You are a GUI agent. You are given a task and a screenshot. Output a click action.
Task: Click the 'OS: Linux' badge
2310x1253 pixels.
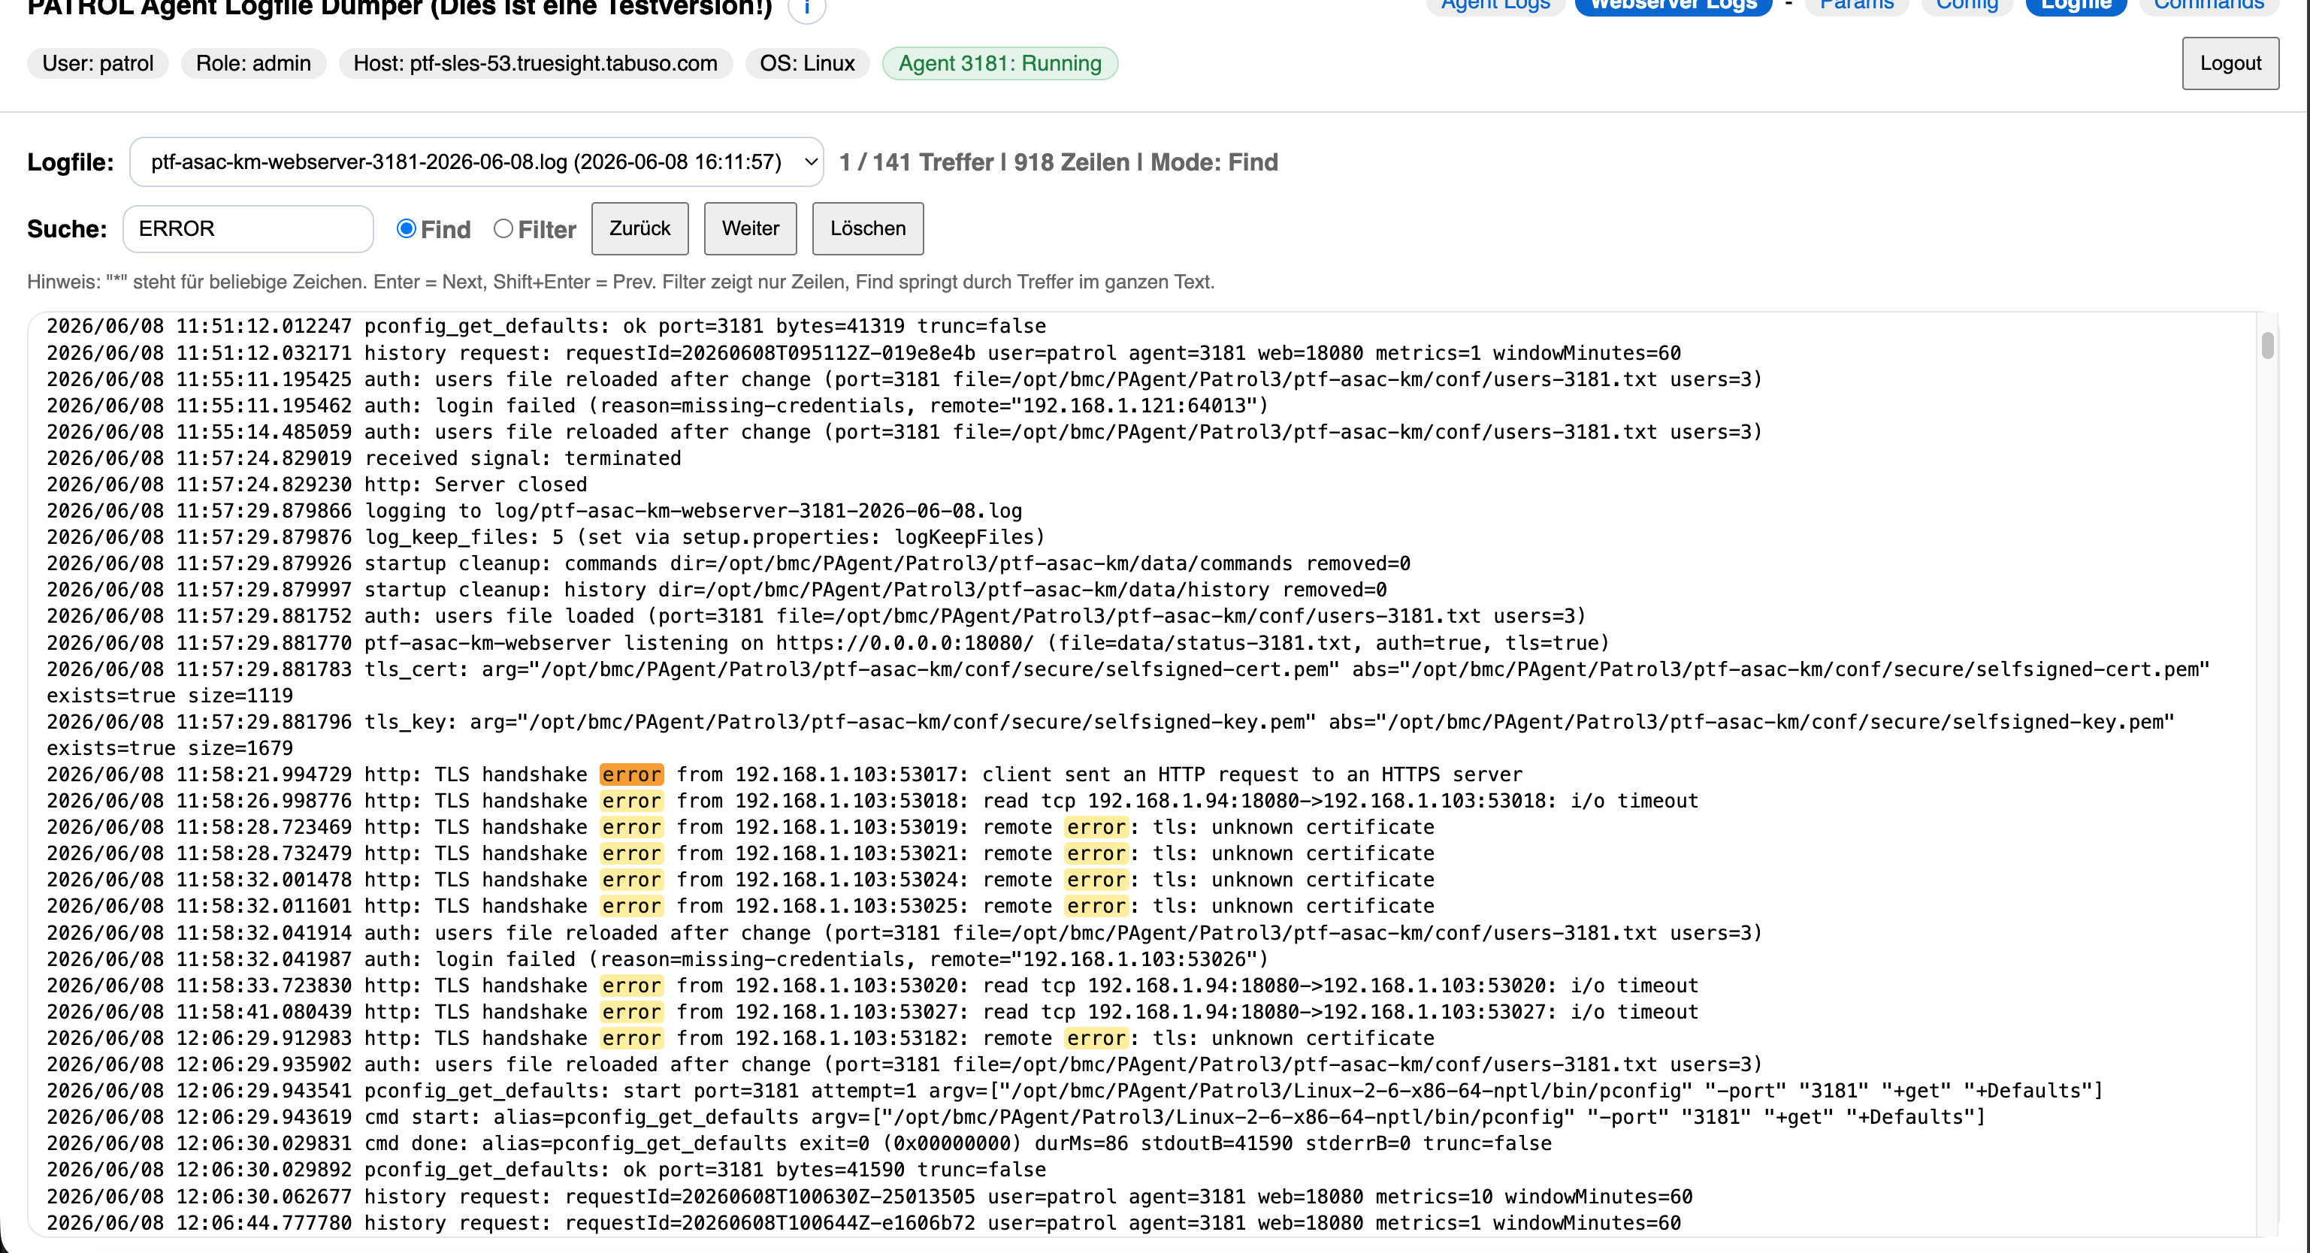tap(807, 64)
